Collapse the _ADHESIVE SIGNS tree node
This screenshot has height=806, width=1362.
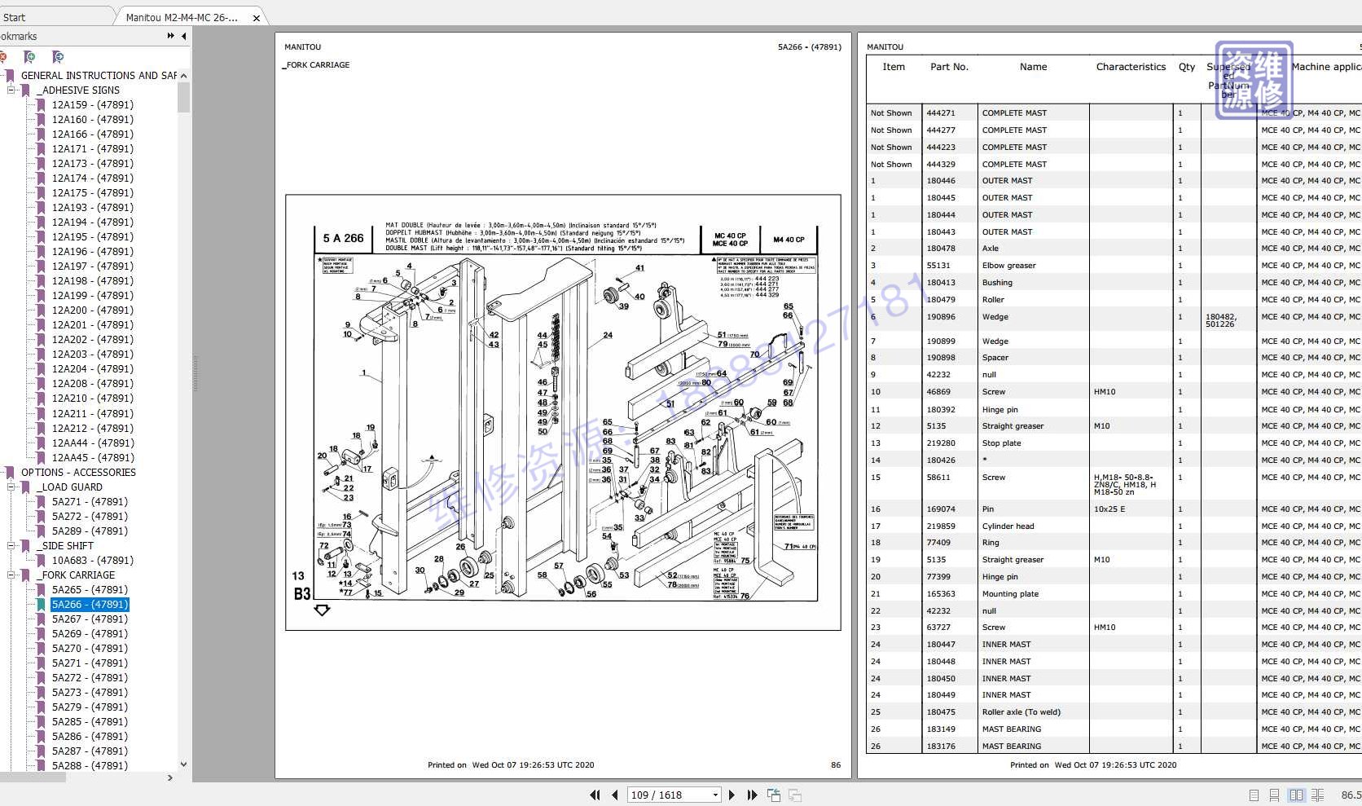(x=12, y=90)
